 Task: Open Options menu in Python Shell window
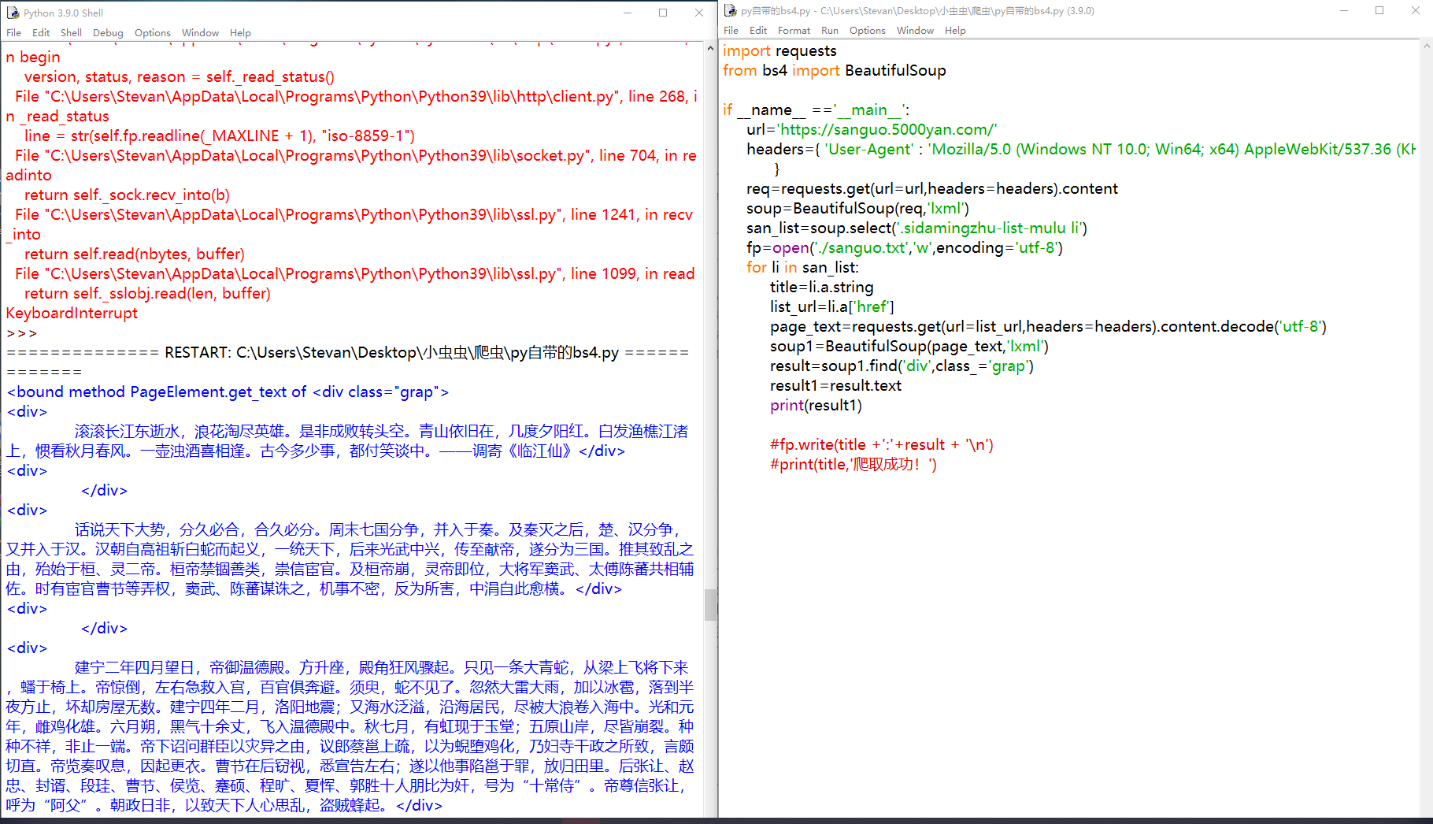click(152, 33)
